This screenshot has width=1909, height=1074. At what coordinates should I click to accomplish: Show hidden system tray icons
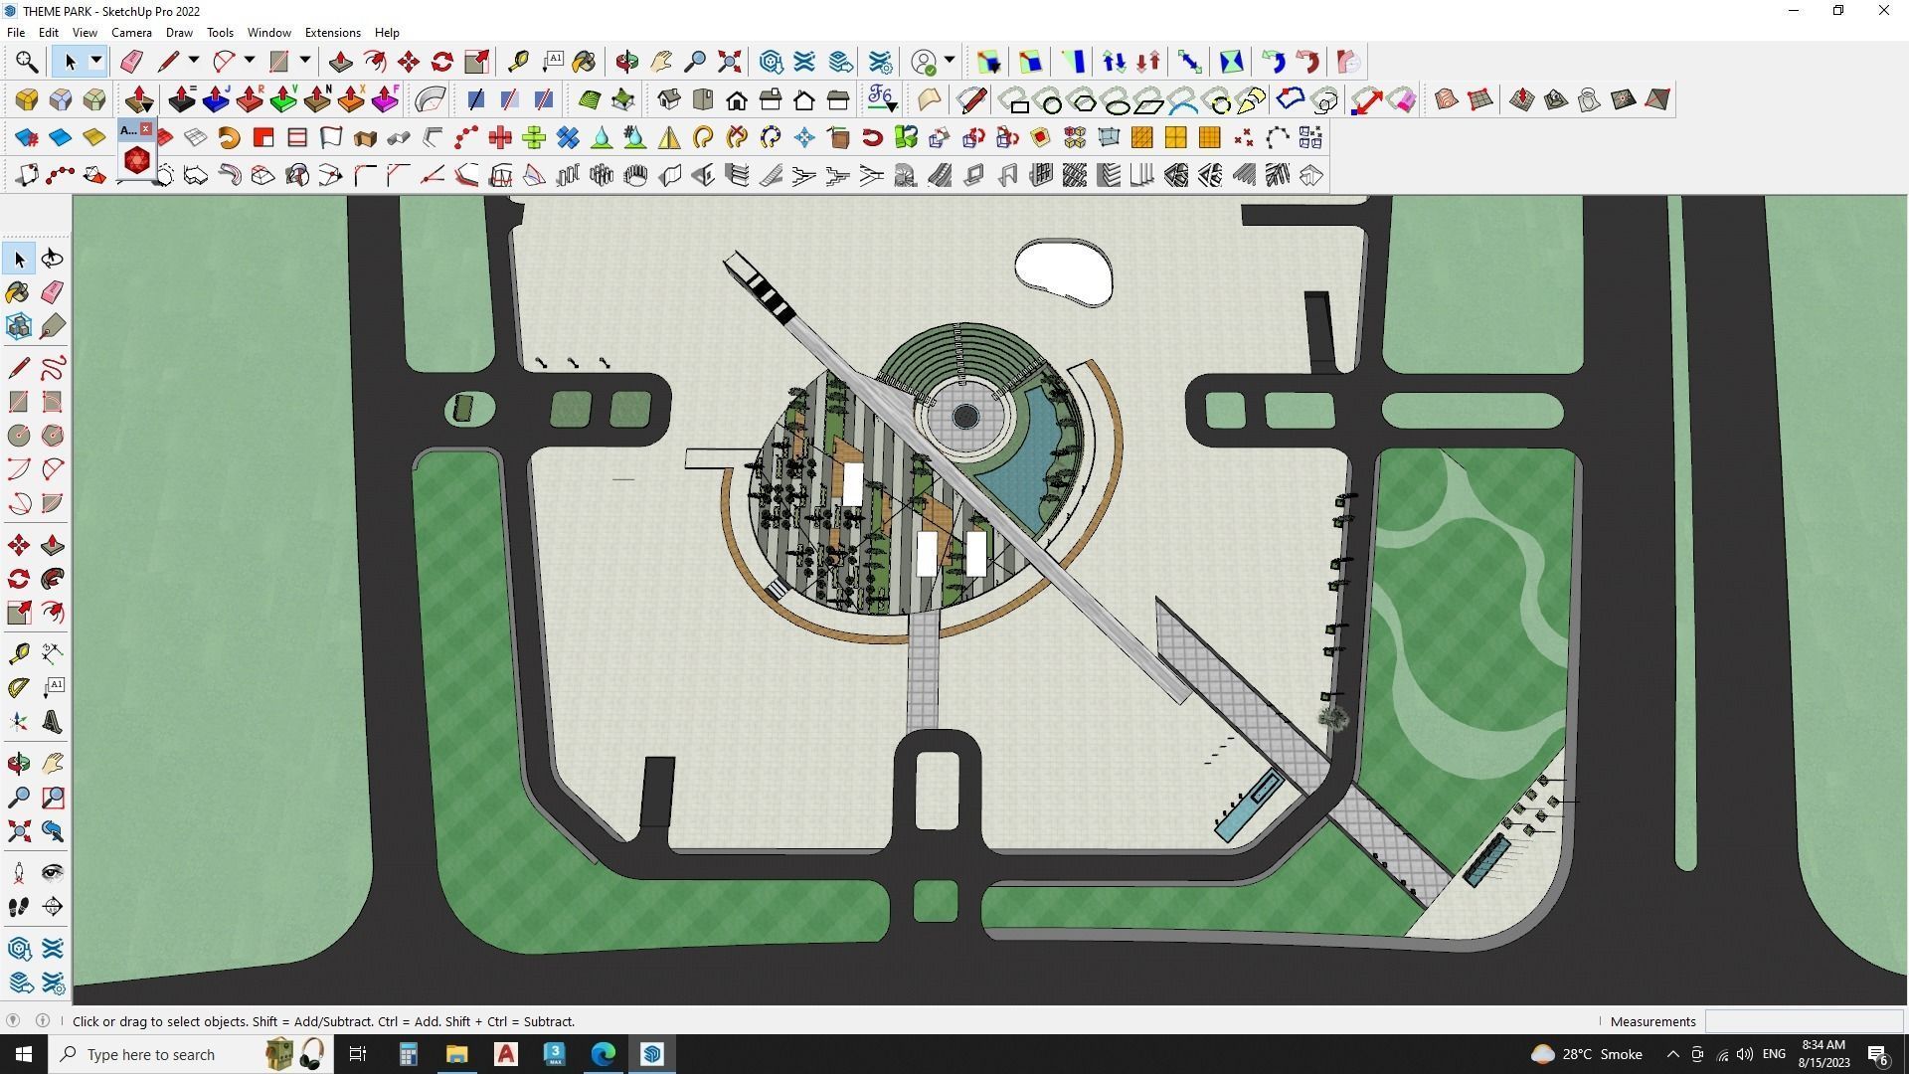tap(1672, 1054)
